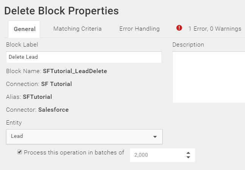This screenshot has width=245, height=170.
Task: Focus the Description text area
Action: click(209, 77)
